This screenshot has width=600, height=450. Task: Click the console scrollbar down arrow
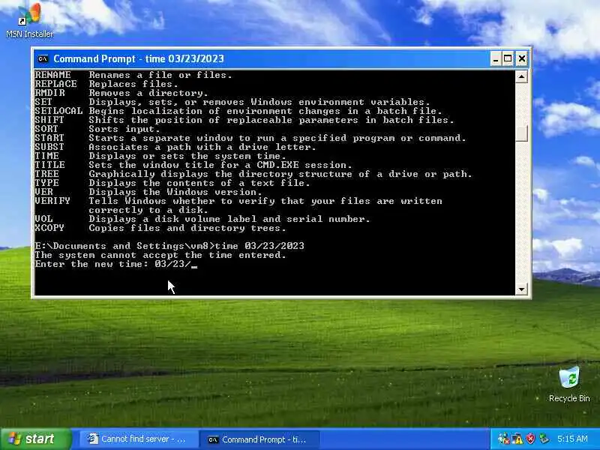click(x=521, y=289)
